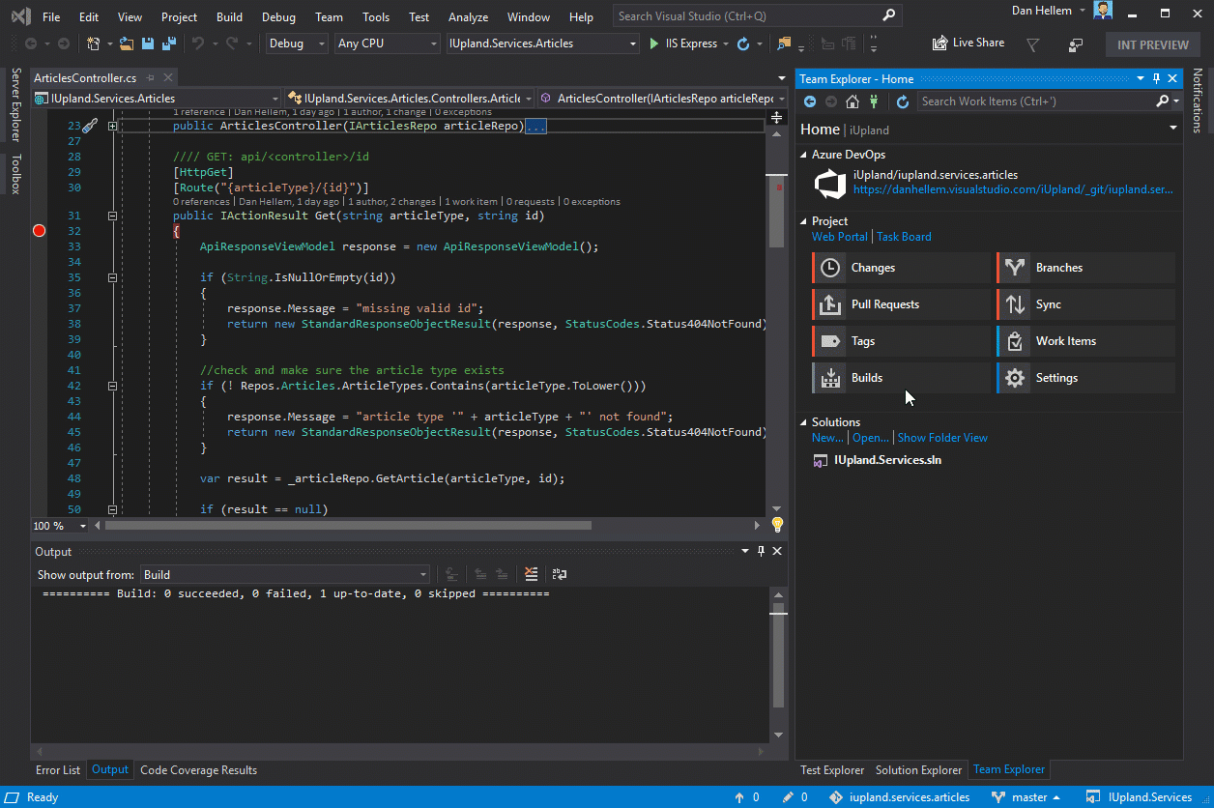Navigate to Team Explorer Home via house icon
Image resolution: width=1214 pixels, height=808 pixels.
pos(852,101)
